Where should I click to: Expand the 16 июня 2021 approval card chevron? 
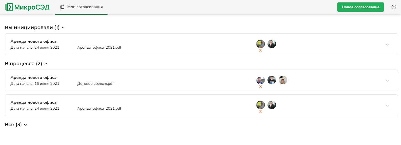click(387, 81)
